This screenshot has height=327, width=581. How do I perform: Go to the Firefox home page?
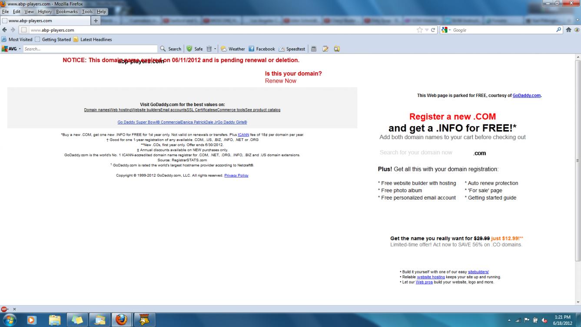pyautogui.click(x=568, y=30)
